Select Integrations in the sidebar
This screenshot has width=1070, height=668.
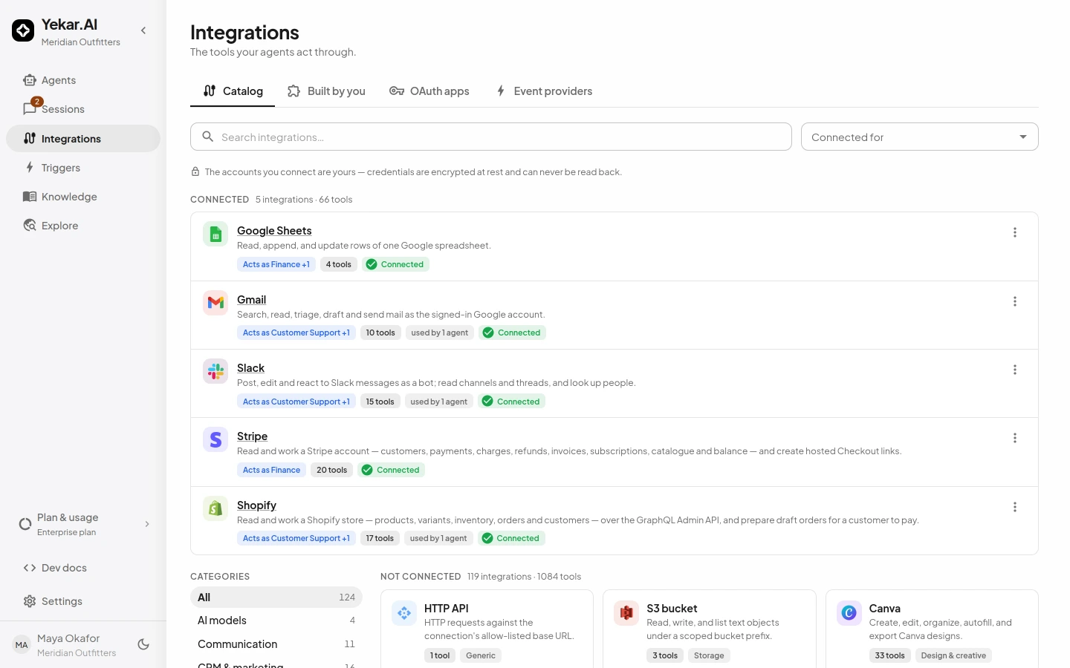(83, 139)
